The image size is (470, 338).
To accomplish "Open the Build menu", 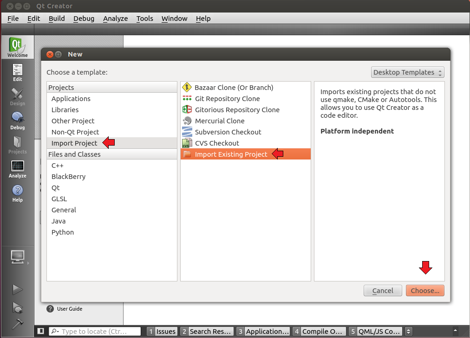I will click(x=57, y=19).
